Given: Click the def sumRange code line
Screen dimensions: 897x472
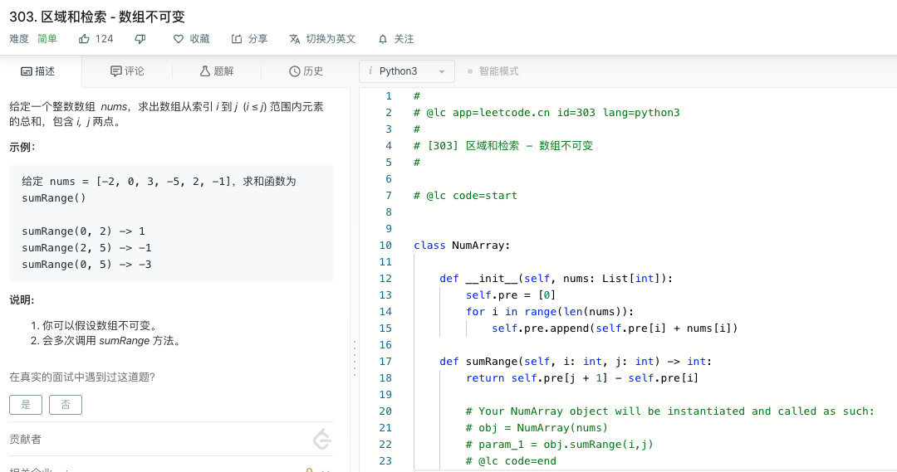Looking at the screenshot, I should pos(576,361).
